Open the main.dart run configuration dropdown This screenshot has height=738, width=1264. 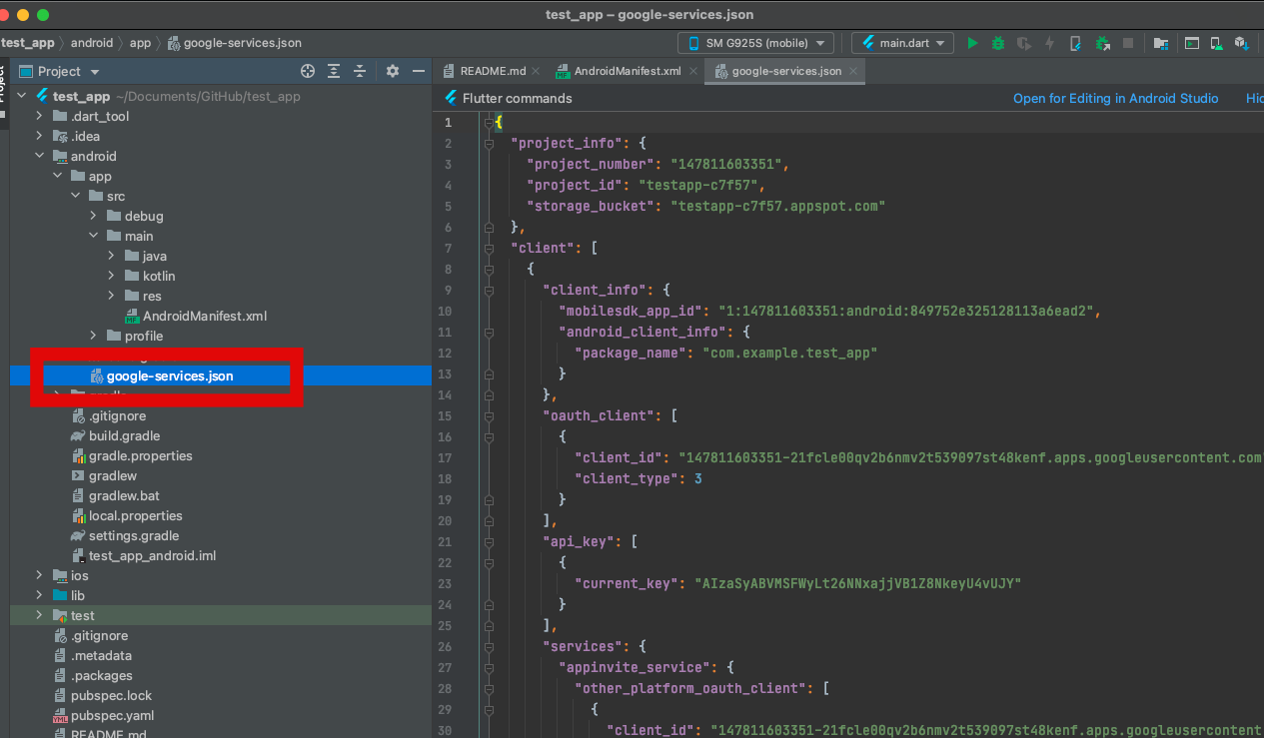[x=902, y=43]
